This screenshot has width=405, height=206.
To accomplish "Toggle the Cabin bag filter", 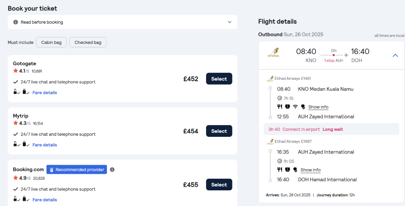I will tap(51, 42).
